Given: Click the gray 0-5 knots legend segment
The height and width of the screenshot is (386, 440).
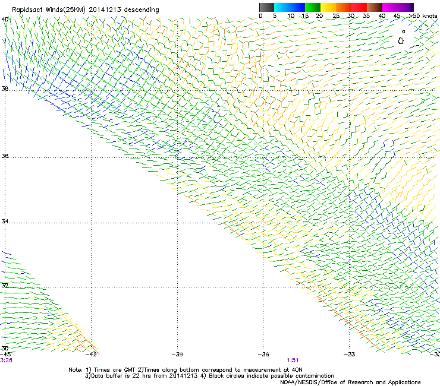Looking at the screenshot, I should pos(266,7).
